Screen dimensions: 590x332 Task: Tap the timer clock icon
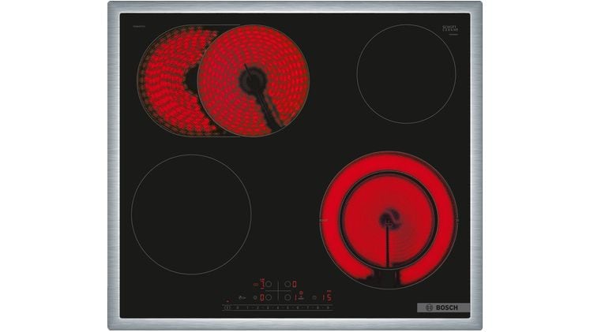[x=314, y=297]
